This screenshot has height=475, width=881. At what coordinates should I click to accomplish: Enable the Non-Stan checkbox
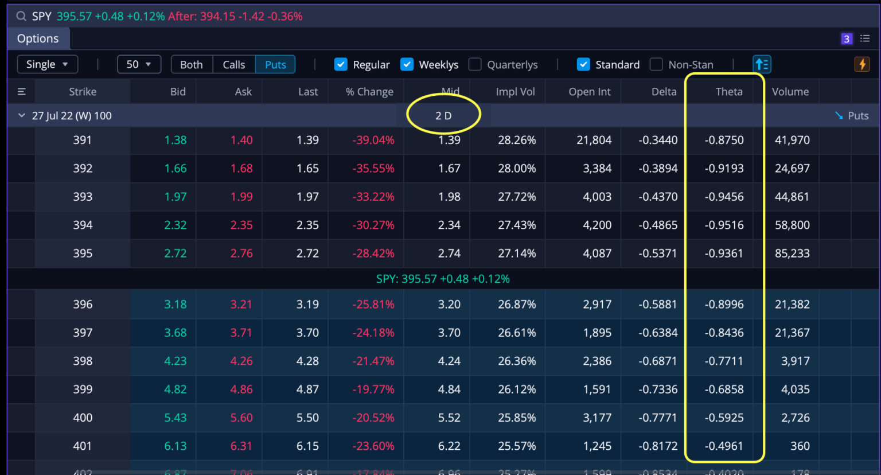coord(656,64)
